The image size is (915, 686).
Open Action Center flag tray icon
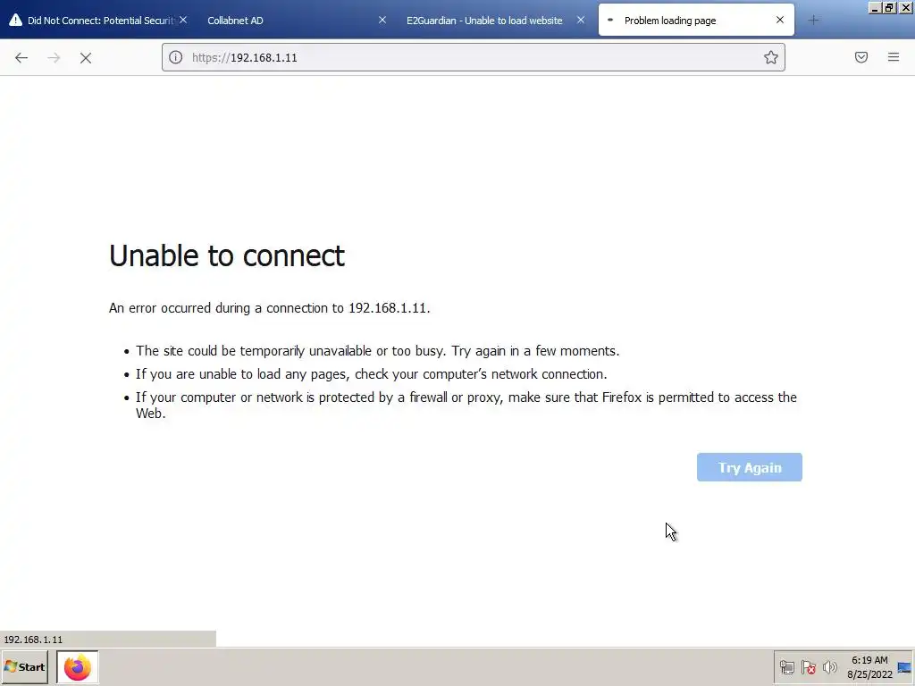click(x=808, y=667)
